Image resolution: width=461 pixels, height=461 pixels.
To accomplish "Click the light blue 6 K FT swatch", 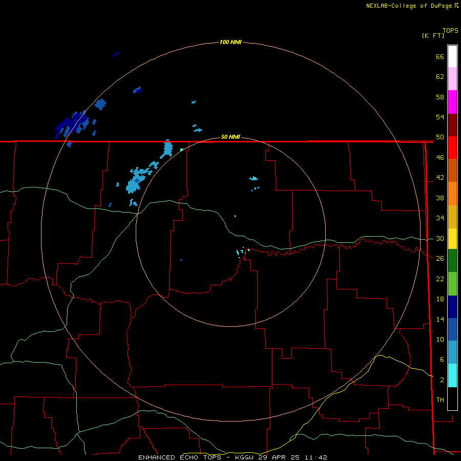I will pos(452,352).
